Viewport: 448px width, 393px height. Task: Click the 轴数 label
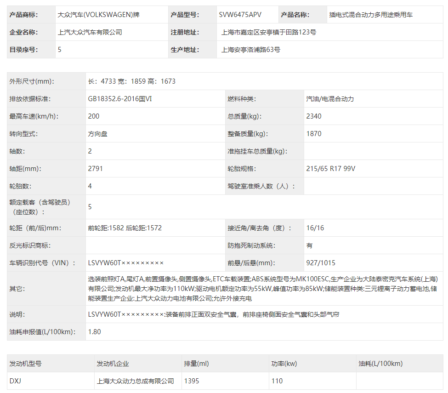point(17,151)
